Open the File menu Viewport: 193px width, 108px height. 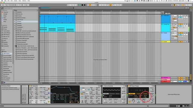(8, 1)
